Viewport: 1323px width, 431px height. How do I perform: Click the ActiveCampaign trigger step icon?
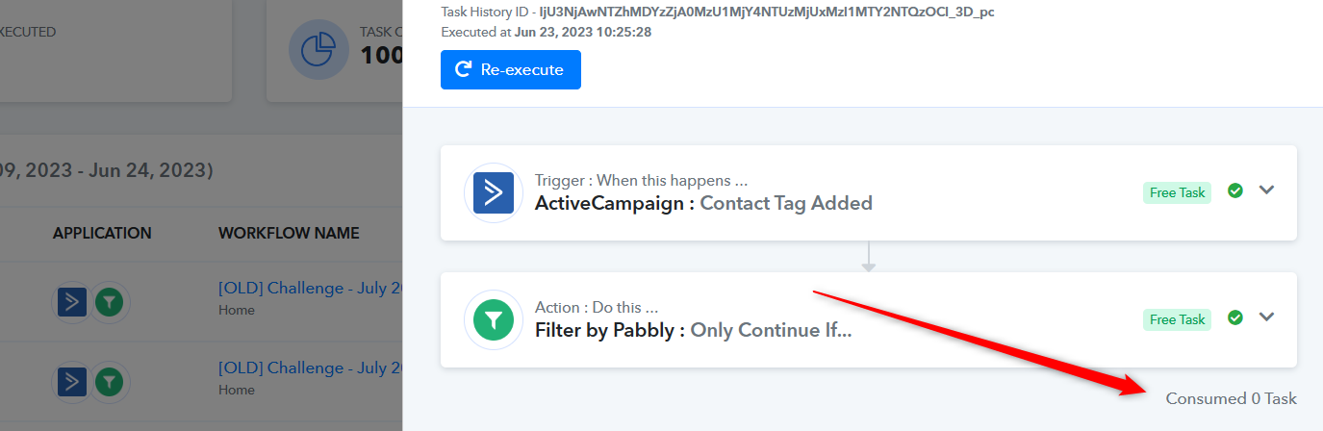494,193
